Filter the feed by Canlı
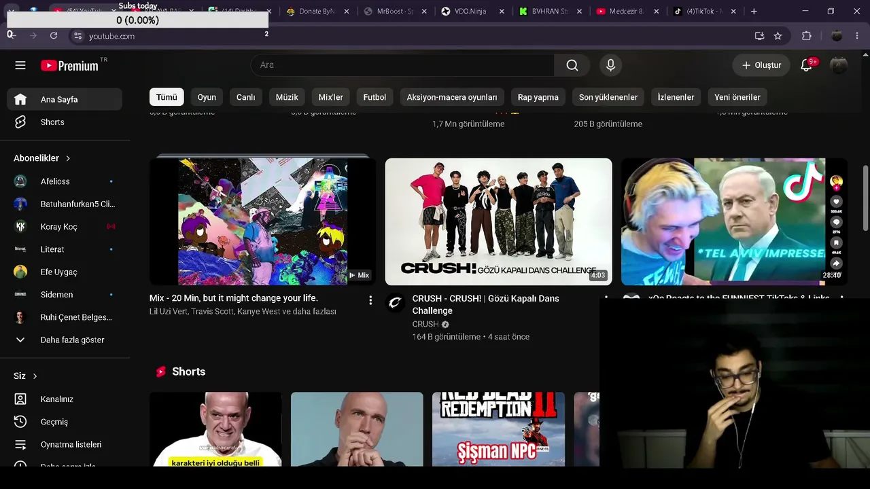870x489 pixels. click(x=245, y=97)
